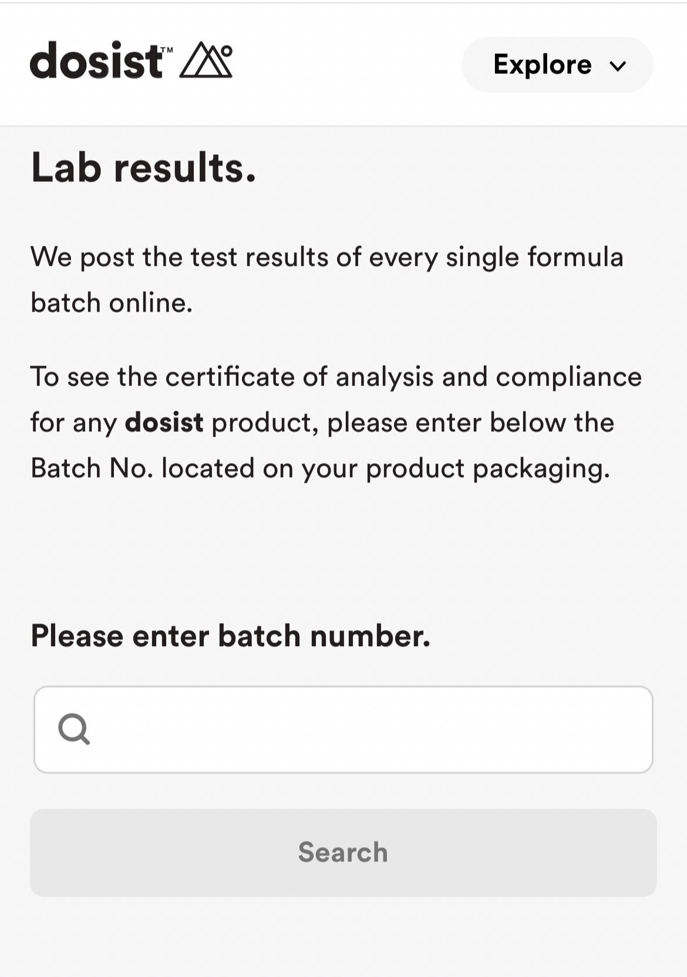Click the TM trademark symbol beside dosist
The width and height of the screenshot is (687, 977).
pos(166,50)
